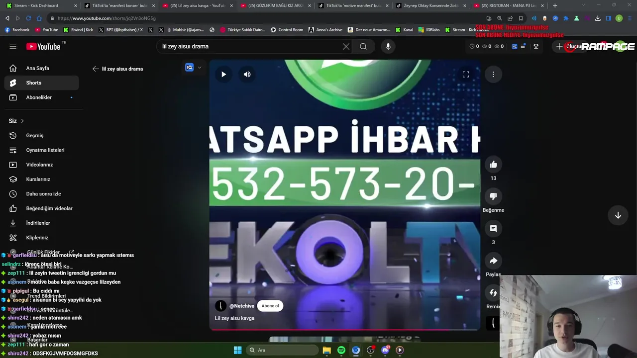Open File Explorer from the taskbar
This screenshot has height=358, width=637.
pos(326,350)
